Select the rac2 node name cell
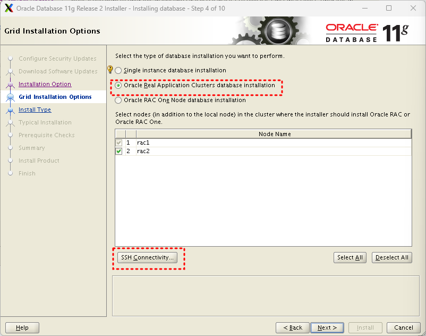426x336 pixels. (x=274, y=151)
